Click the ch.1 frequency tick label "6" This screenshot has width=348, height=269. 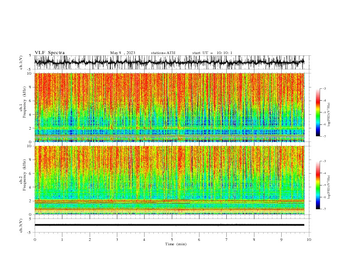click(x=30, y=101)
